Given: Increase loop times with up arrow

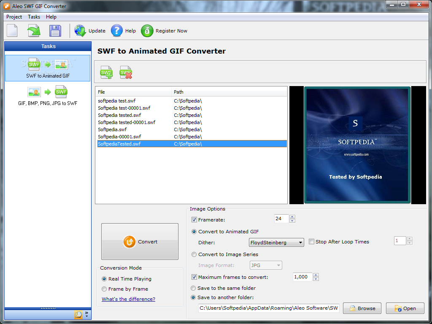Looking at the screenshot, I should 410,239.
